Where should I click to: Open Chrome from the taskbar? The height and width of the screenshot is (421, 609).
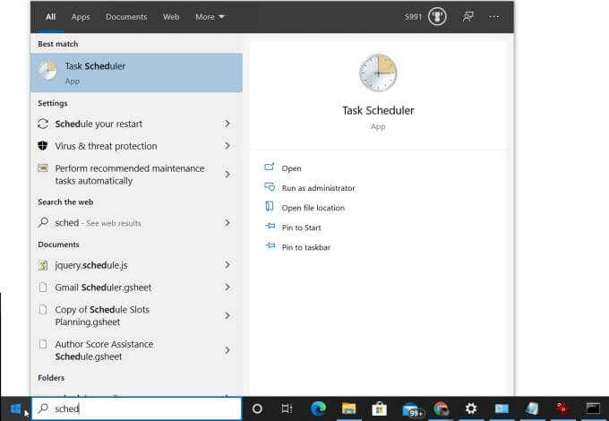click(441, 409)
